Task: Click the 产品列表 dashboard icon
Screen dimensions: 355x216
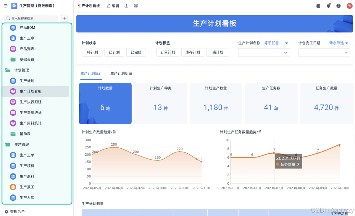Action: point(13,49)
